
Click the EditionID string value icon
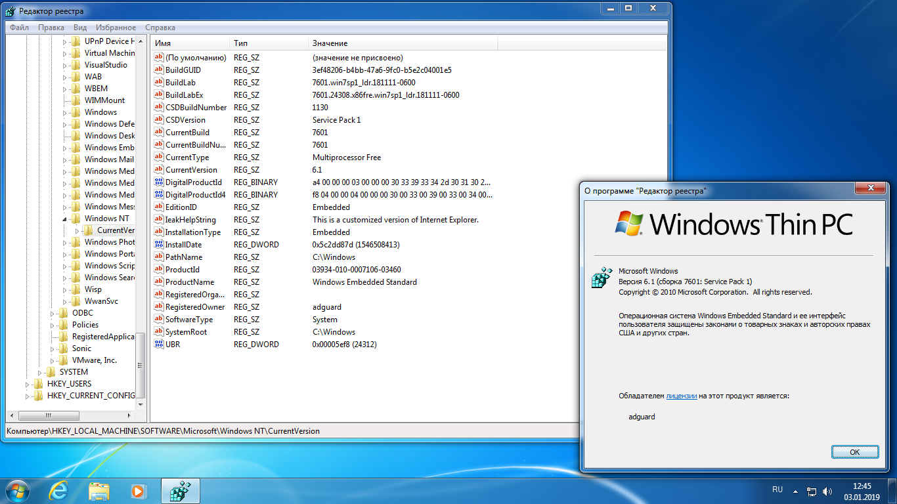[158, 207]
